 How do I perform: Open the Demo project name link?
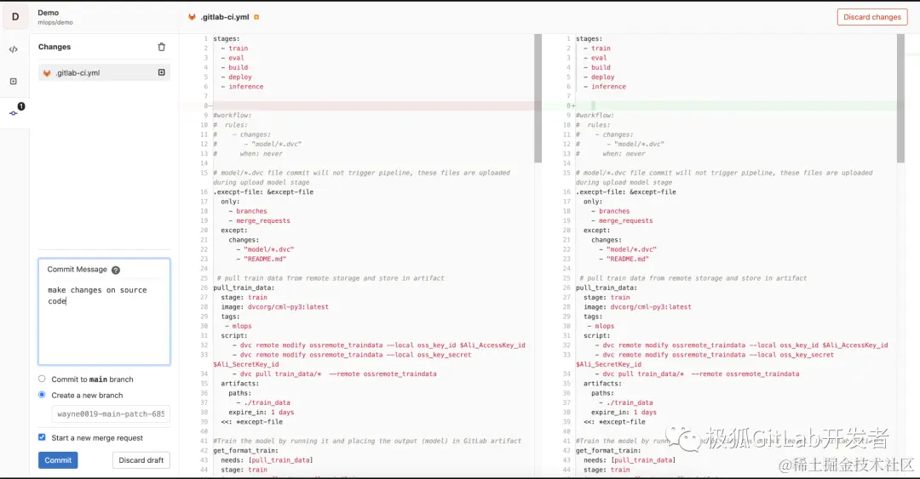pyautogui.click(x=48, y=12)
